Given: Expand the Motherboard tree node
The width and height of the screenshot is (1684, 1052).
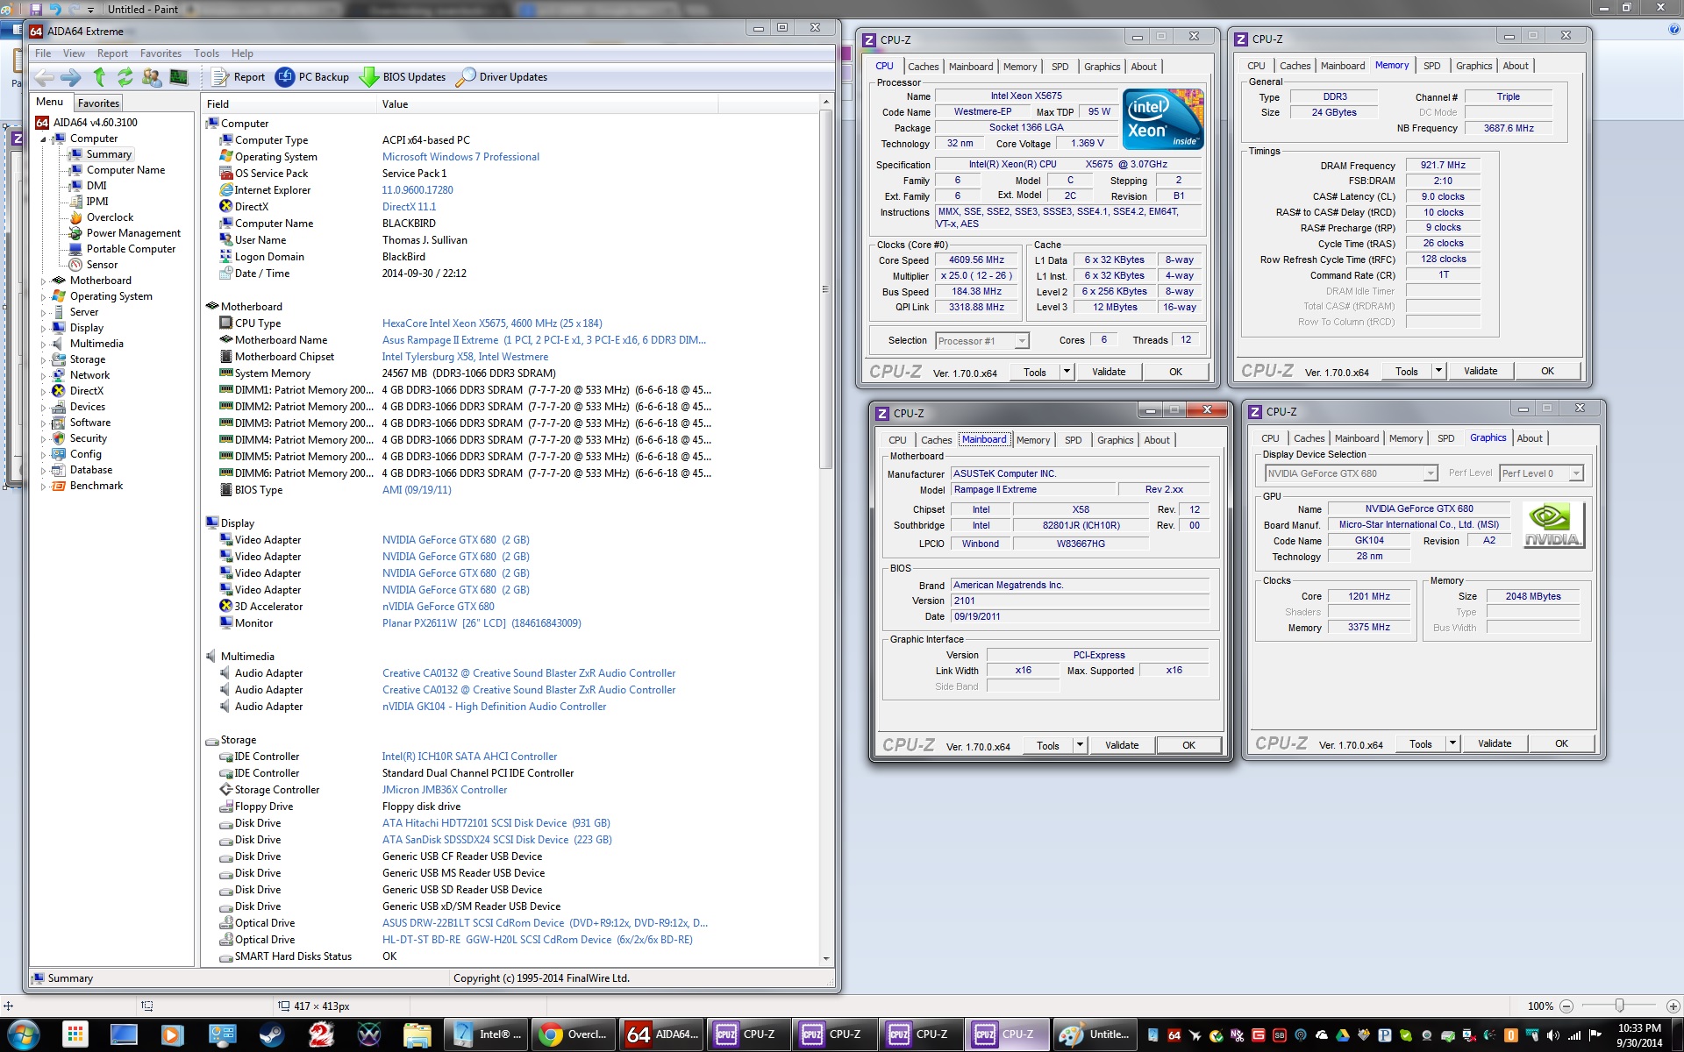Looking at the screenshot, I should click(x=43, y=281).
